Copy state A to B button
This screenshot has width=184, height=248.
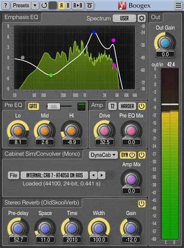pyautogui.click(x=78, y=5)
